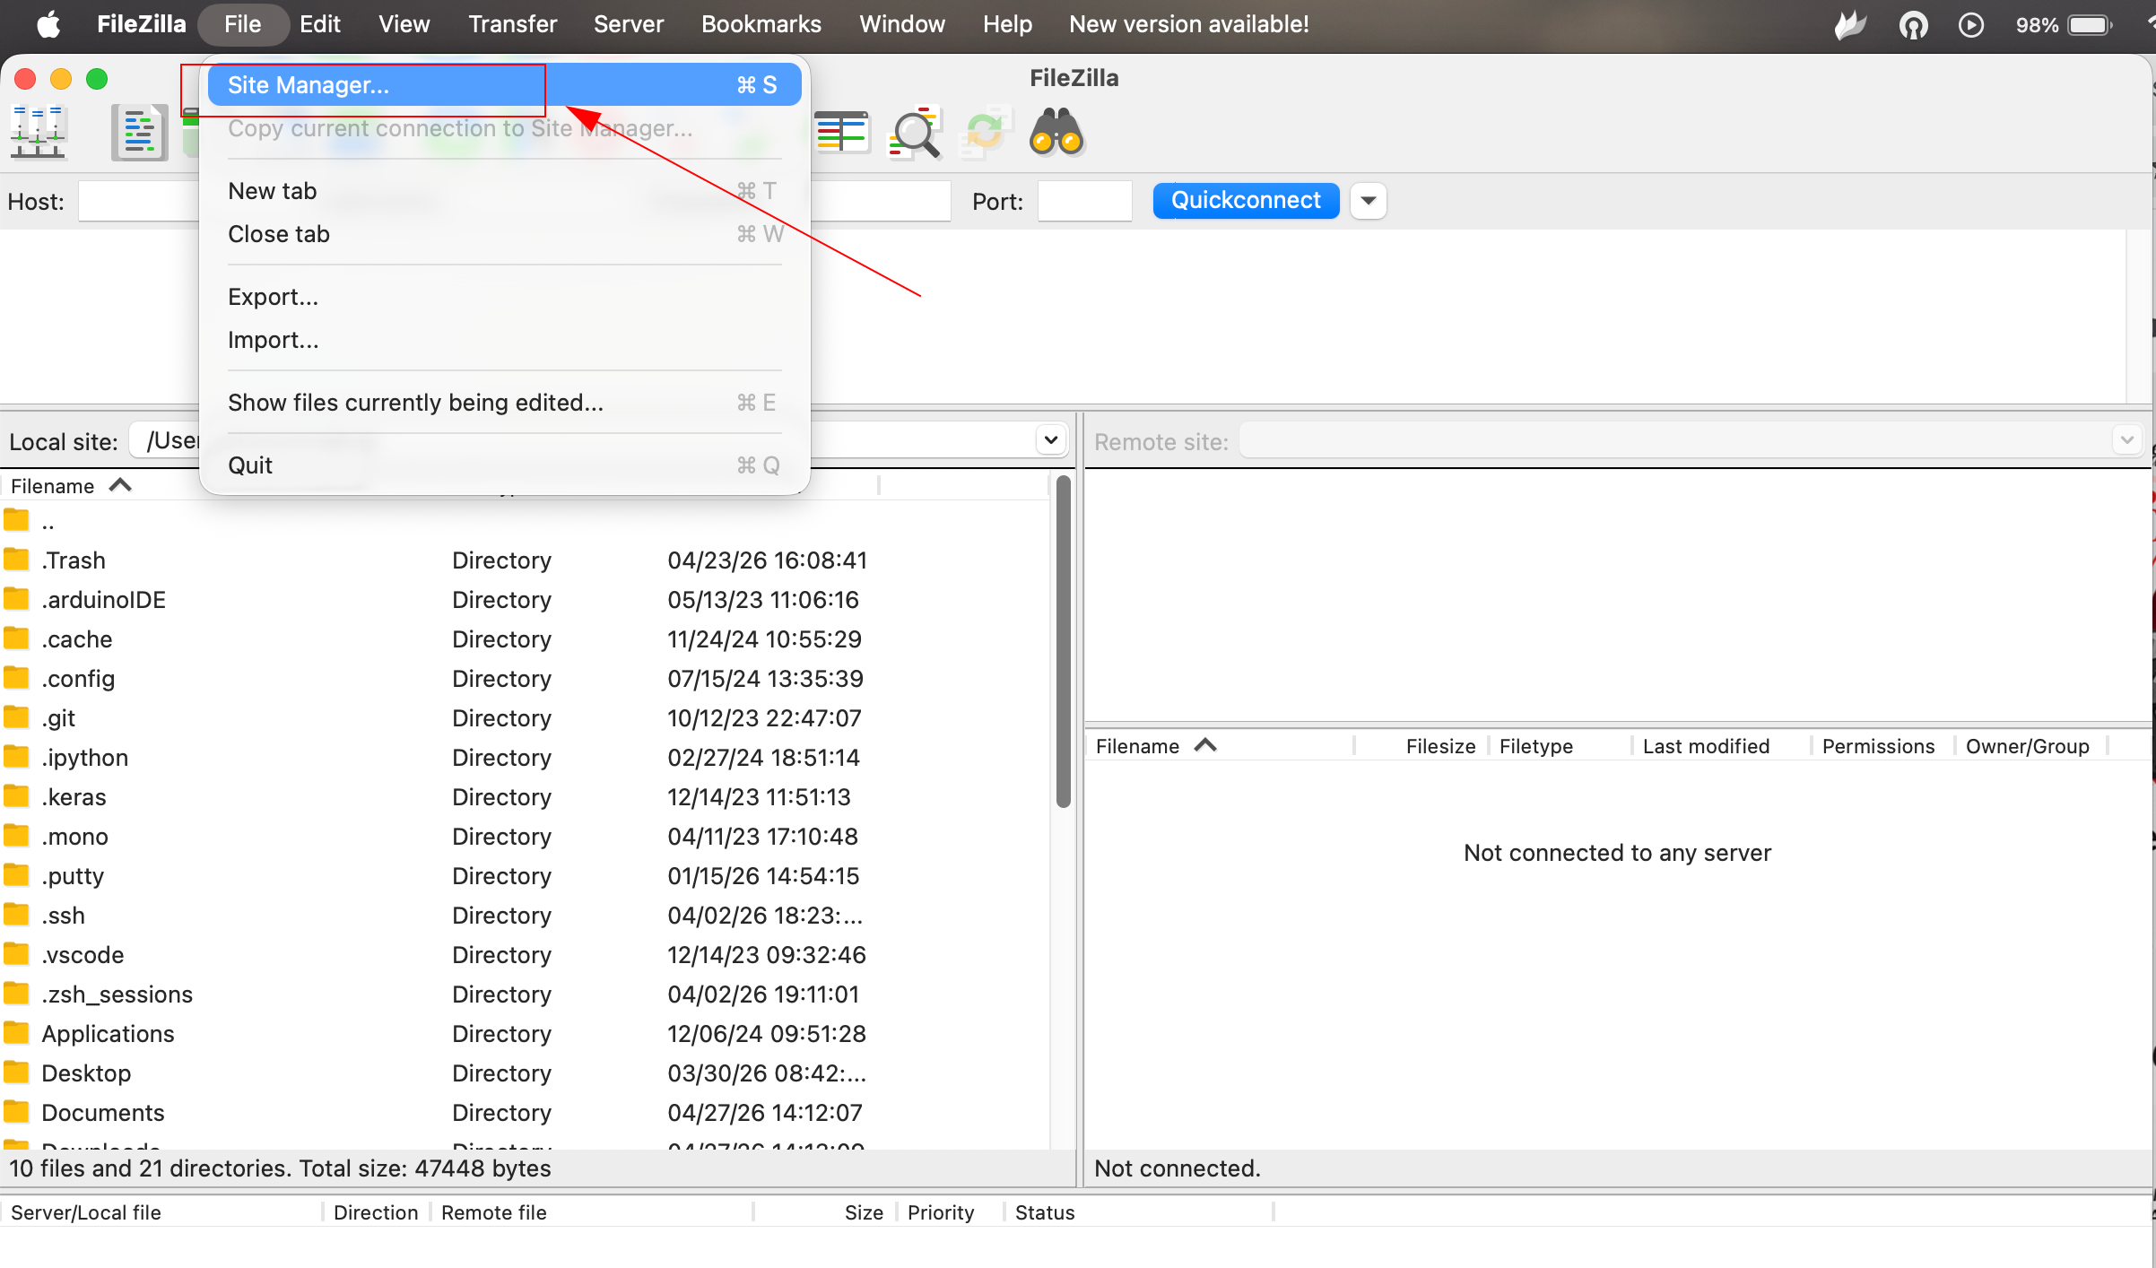Select the .ssh directory in local list
Viewport: 2156px width, 1268px height.
(63, 916)
